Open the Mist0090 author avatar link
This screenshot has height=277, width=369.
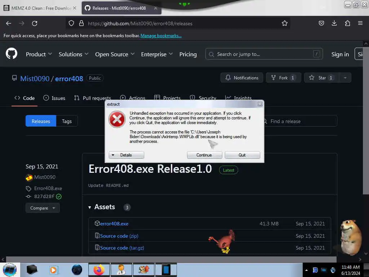click(29, 177)
